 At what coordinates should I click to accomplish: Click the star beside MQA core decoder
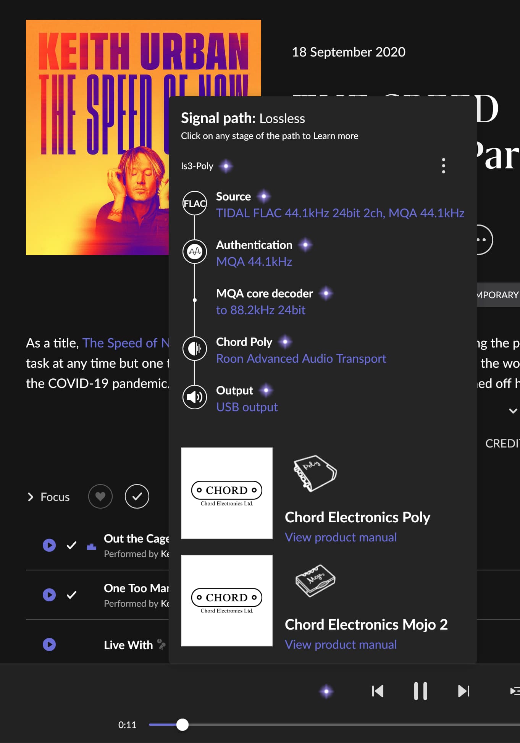[326, 293]
